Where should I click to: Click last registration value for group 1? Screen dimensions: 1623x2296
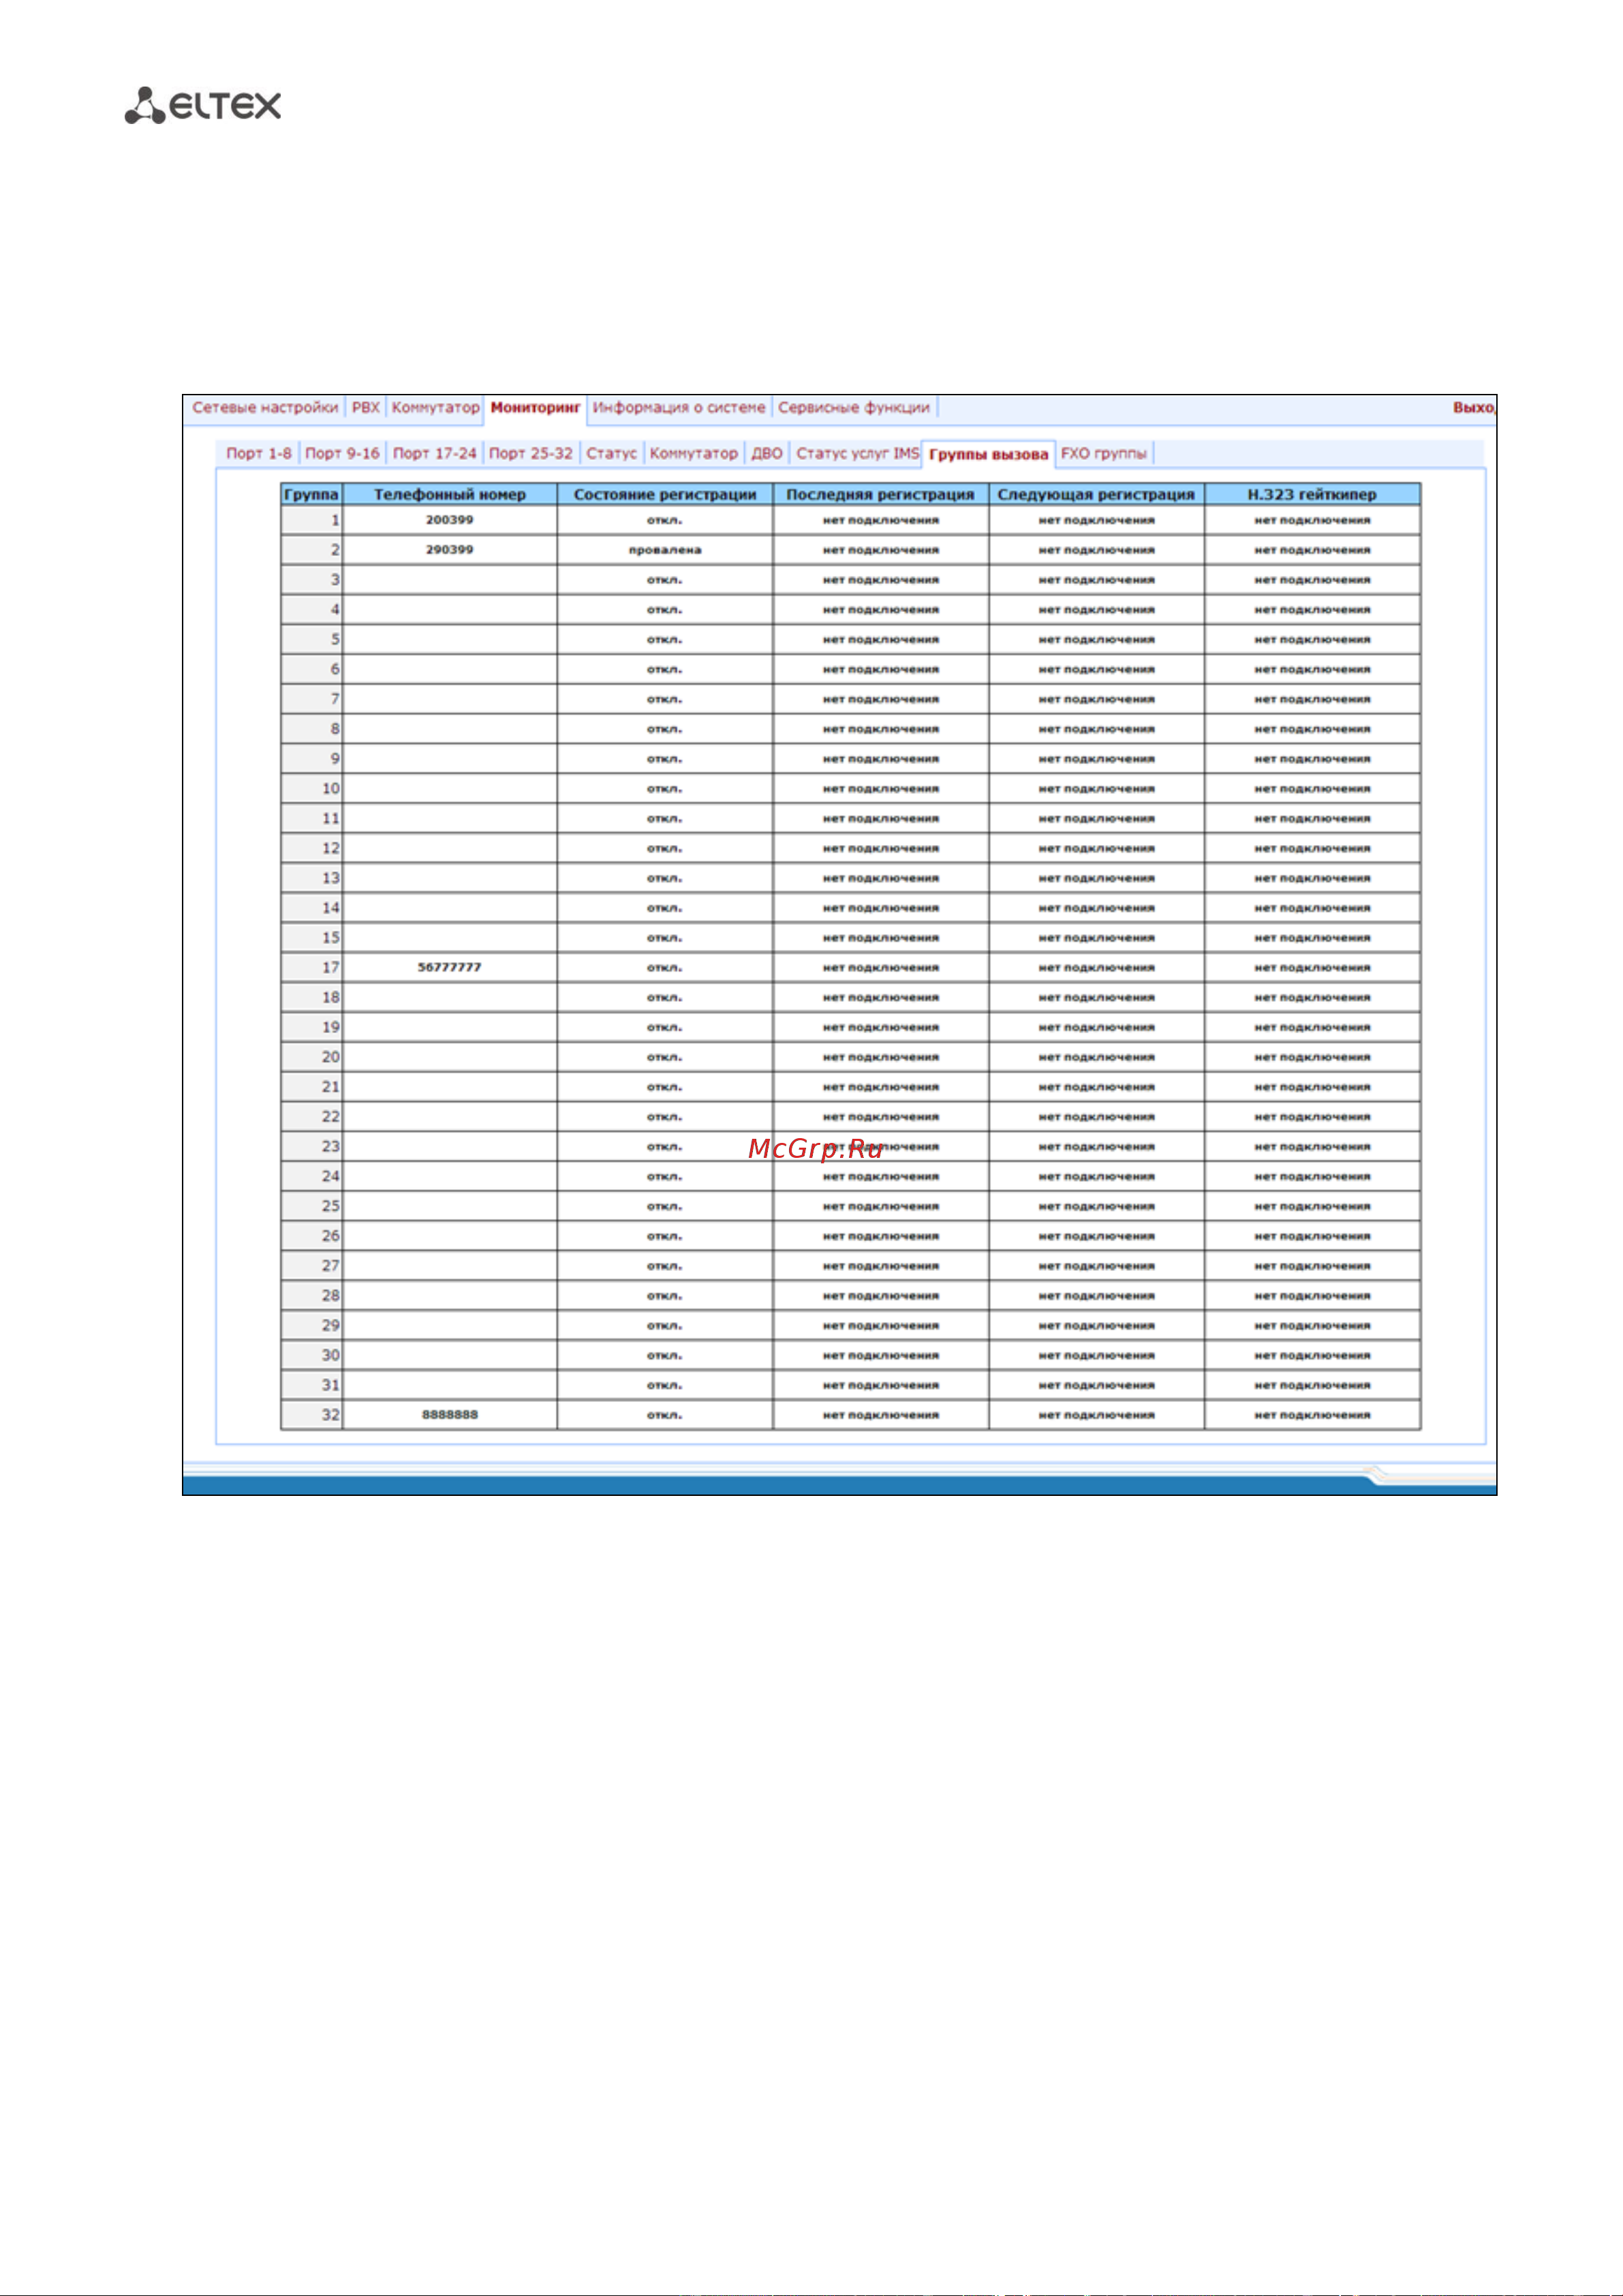[x=880, y=520]
